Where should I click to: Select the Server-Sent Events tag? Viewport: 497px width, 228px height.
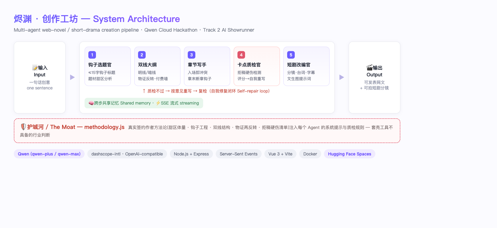tap(238, 154)
